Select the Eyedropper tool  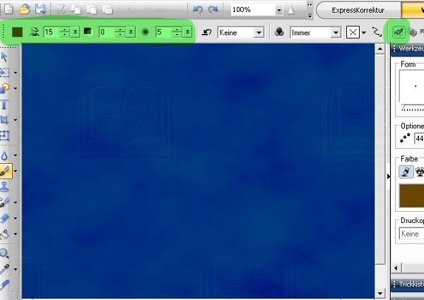4,269
